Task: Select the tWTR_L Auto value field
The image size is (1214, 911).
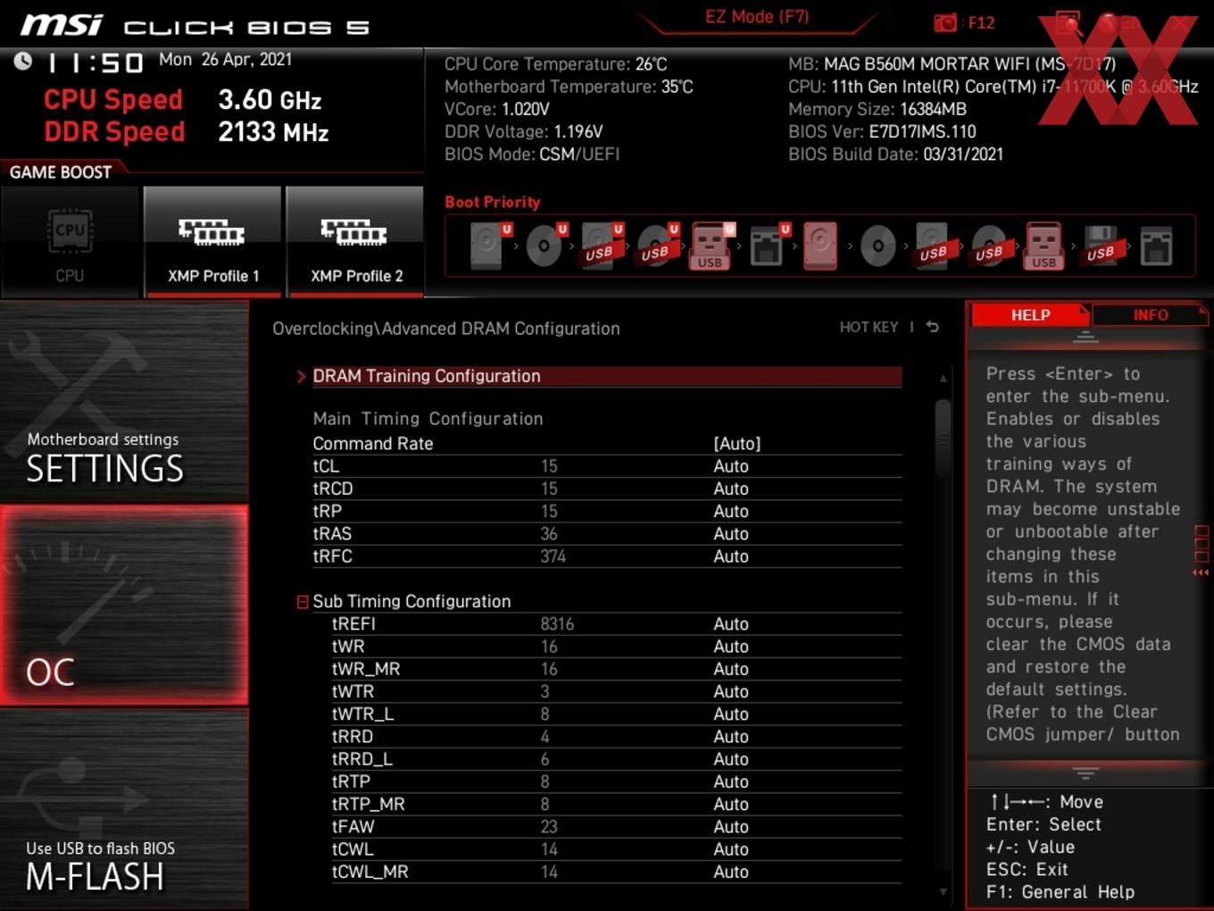Action: click(730, 714)
